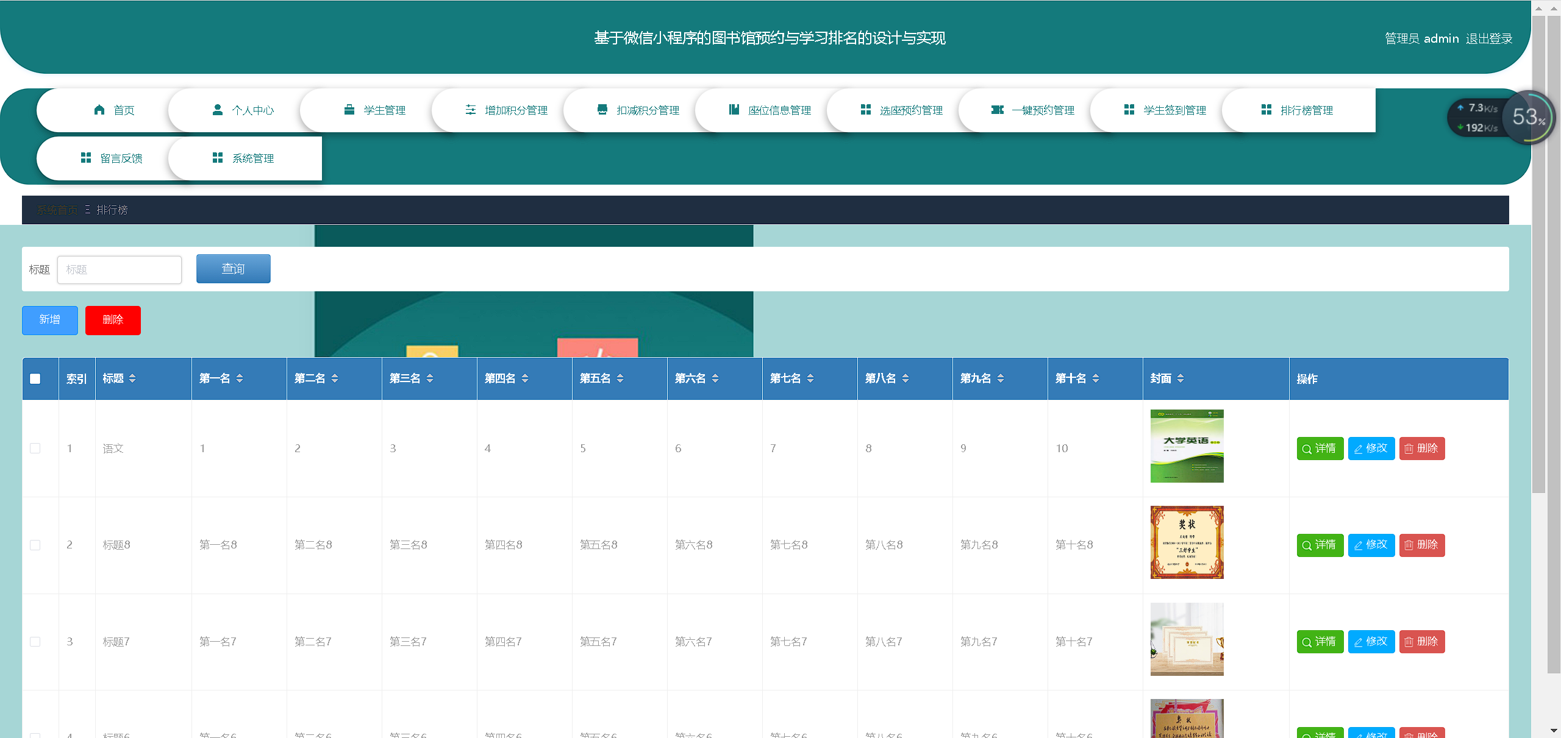Click the blue 查询 search button

[x=233, y=269]
